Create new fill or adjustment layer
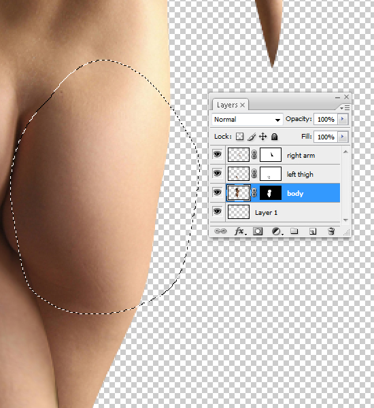Image resolution: width=374 pixels, height=408 pixels. (x=277, y=231)
